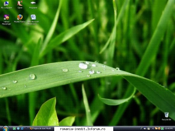Select the New Microsoft Word Document icon
The image size is (175, 131).
click(33, 20)
